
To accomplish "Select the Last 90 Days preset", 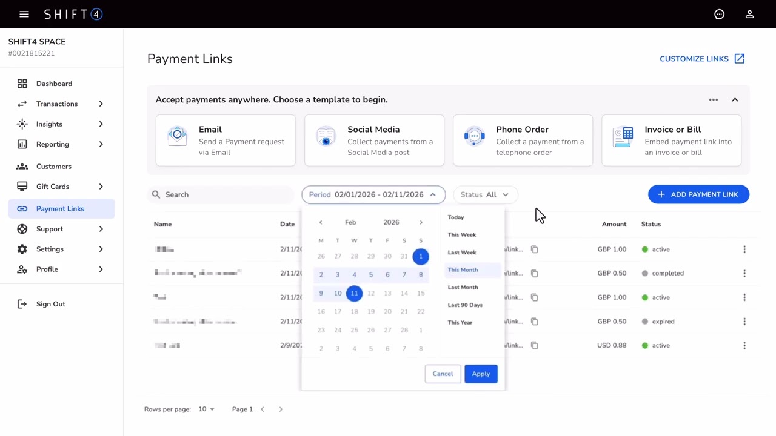I will point(465,305).
